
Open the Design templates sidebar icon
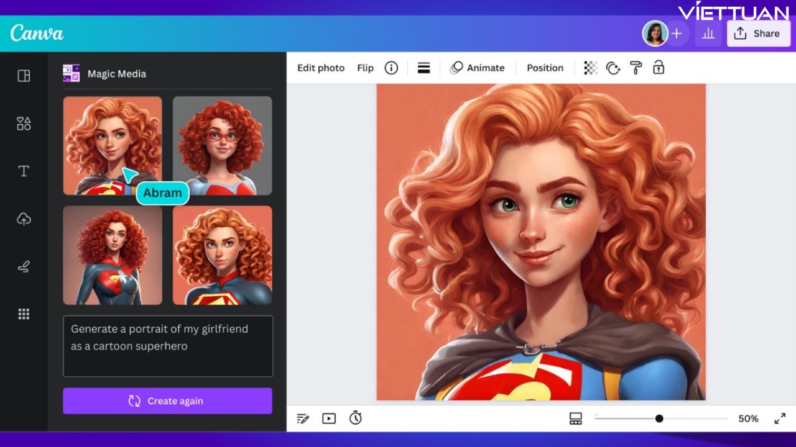[24, 76]
